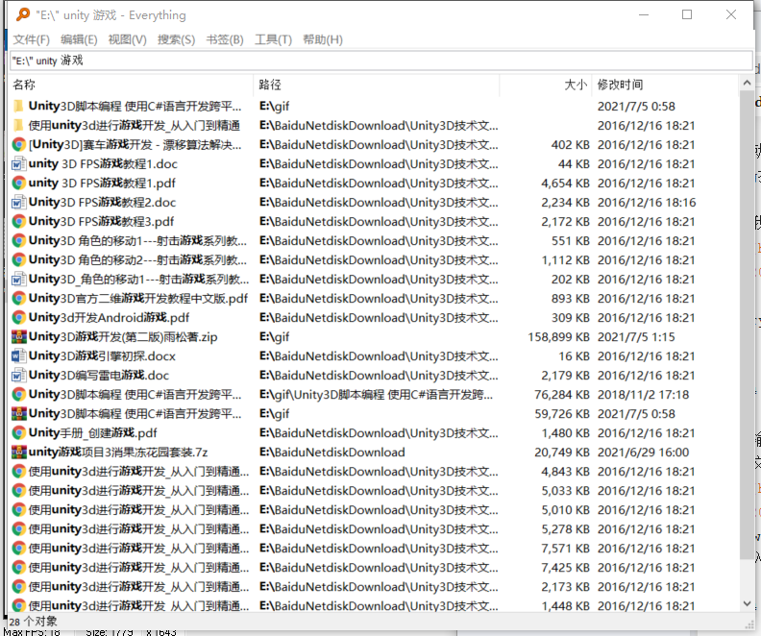Click status bar text 28 个对象
Screen dimensions: 761x636
pos(33,621)
